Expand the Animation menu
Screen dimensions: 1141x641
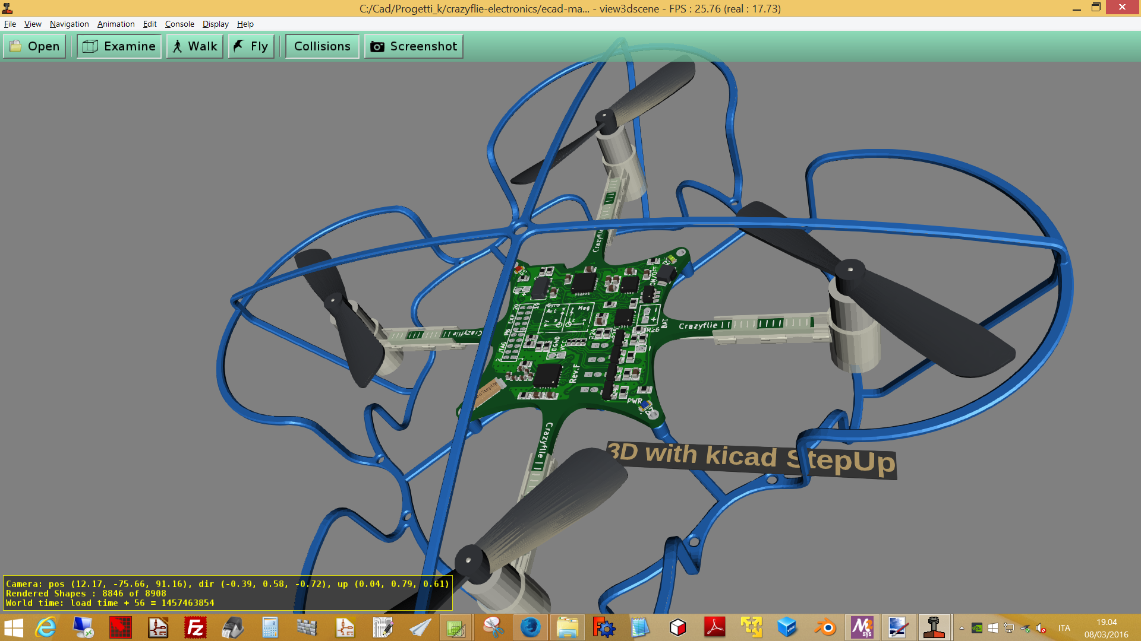click(116, 24)
